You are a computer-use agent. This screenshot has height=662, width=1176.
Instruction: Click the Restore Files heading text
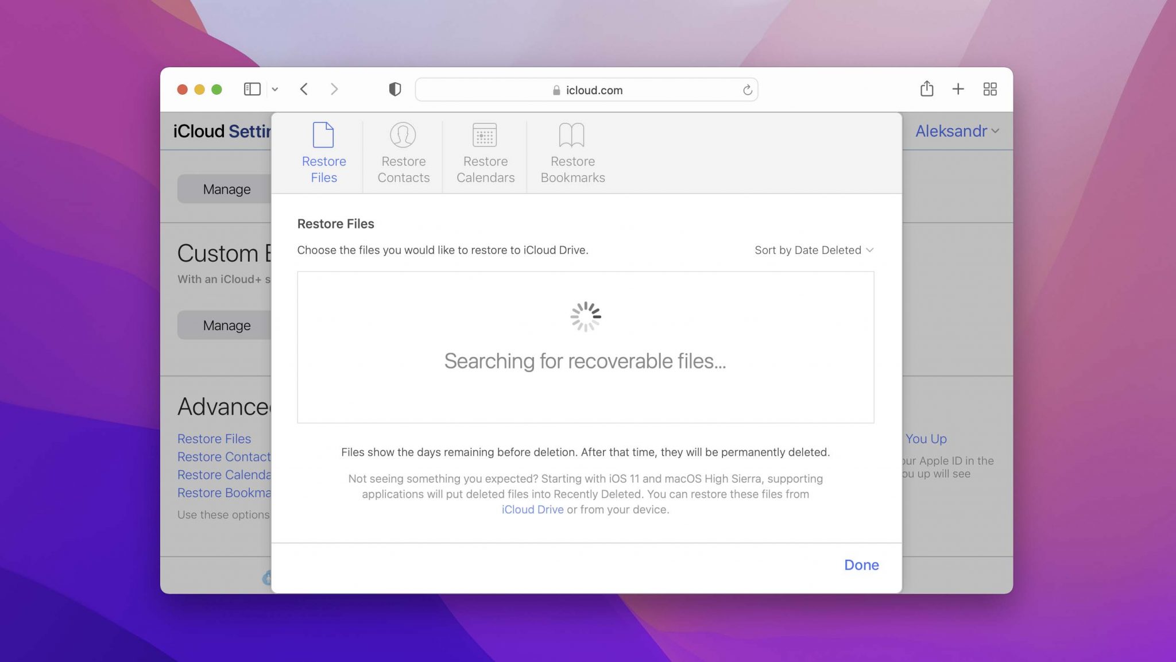(335, 224)
